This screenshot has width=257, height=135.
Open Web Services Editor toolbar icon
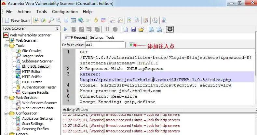[x=120, y=20]
